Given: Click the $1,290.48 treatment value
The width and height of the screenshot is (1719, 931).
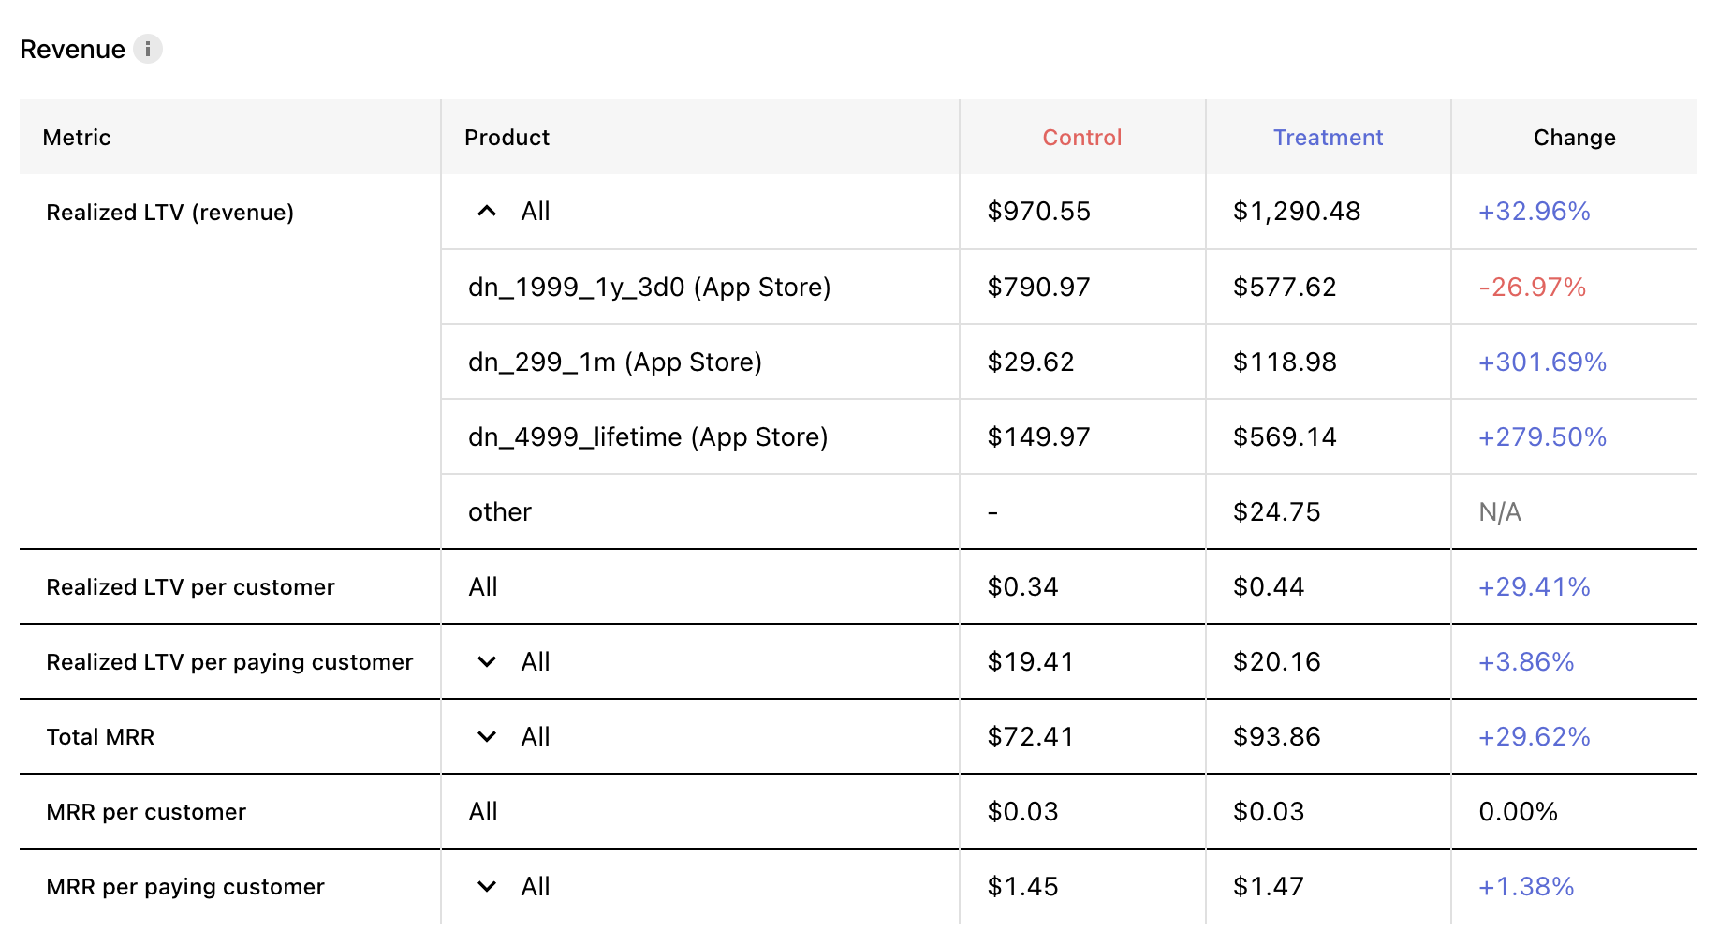Looking at the screenshot, I should point(1297,212).
